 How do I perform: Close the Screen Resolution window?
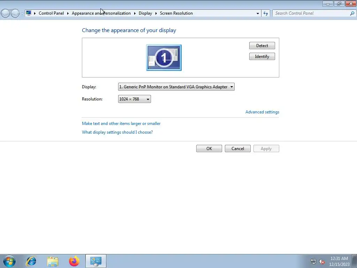[351, 3]
